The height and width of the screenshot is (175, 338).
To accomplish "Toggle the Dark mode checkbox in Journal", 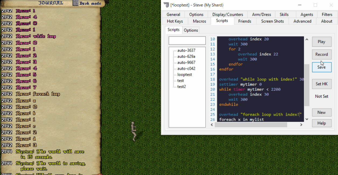I will tap(76, 3).
